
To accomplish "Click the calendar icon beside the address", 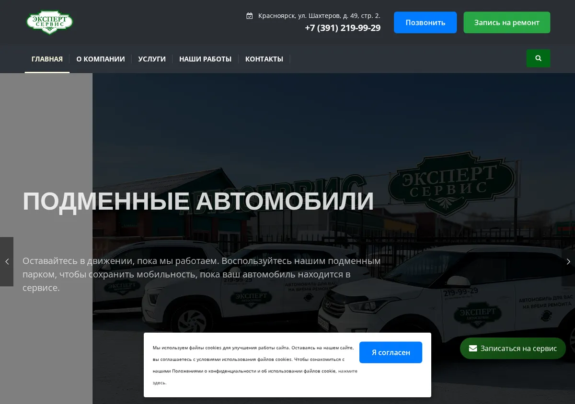I will [249, 16].
